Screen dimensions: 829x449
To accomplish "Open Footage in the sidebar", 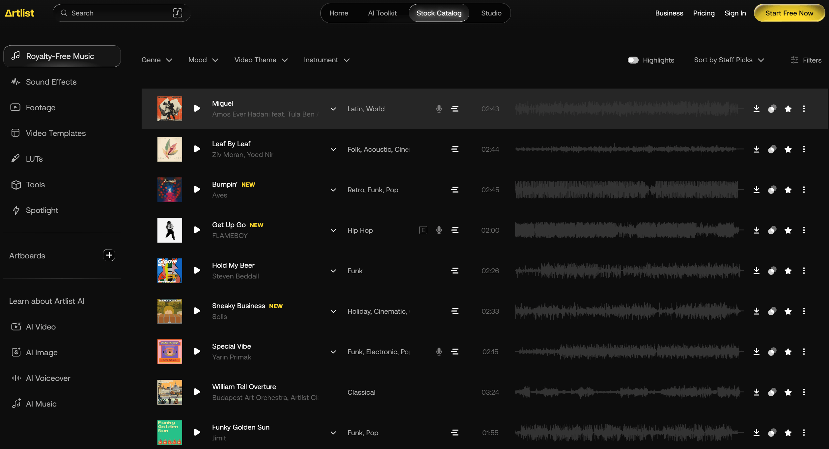I will click(x=62, y=107).
